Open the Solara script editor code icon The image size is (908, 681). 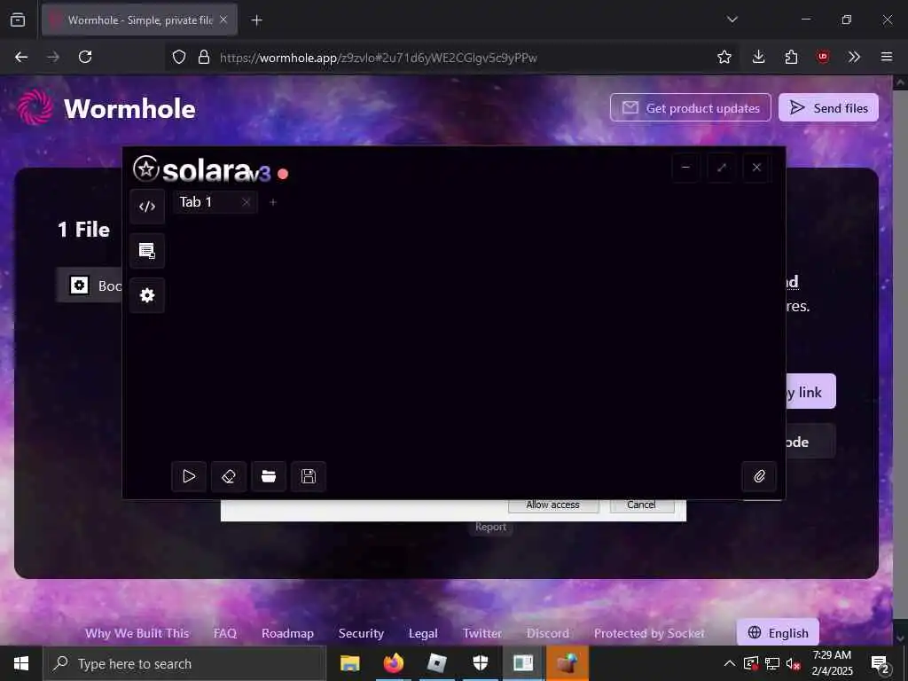(x=147, y=206)
